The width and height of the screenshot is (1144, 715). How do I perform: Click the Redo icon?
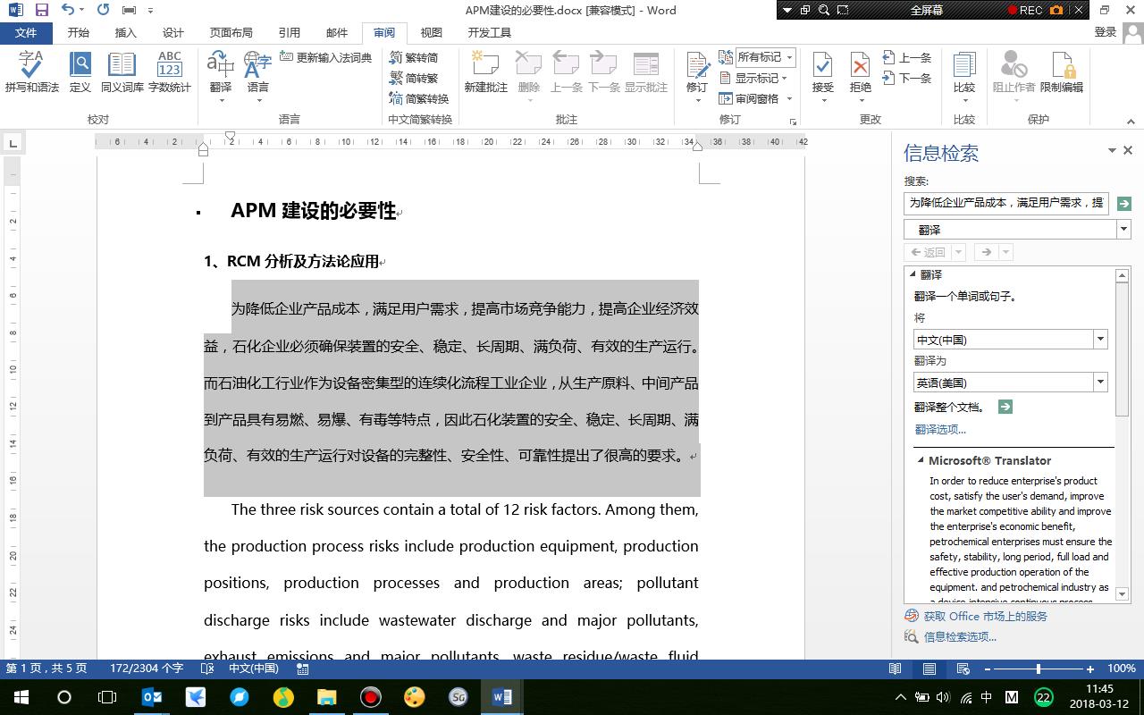[x=103, y=10]
